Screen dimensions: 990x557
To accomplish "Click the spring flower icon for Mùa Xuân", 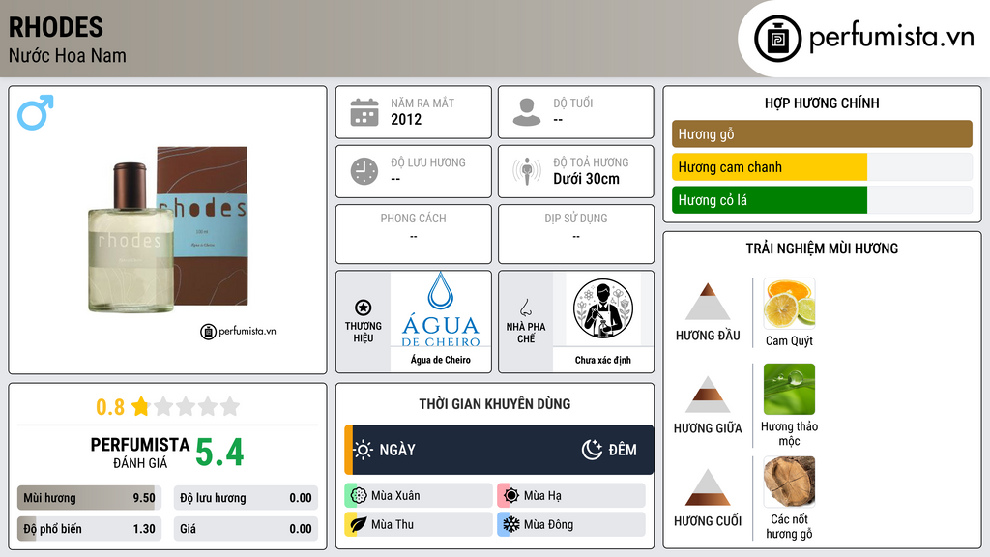I will (359, 496).
